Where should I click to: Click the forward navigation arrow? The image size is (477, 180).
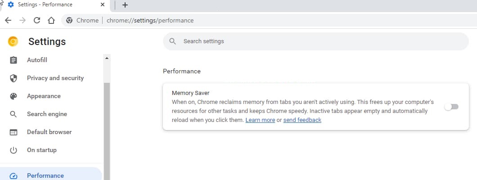point(22,20)
